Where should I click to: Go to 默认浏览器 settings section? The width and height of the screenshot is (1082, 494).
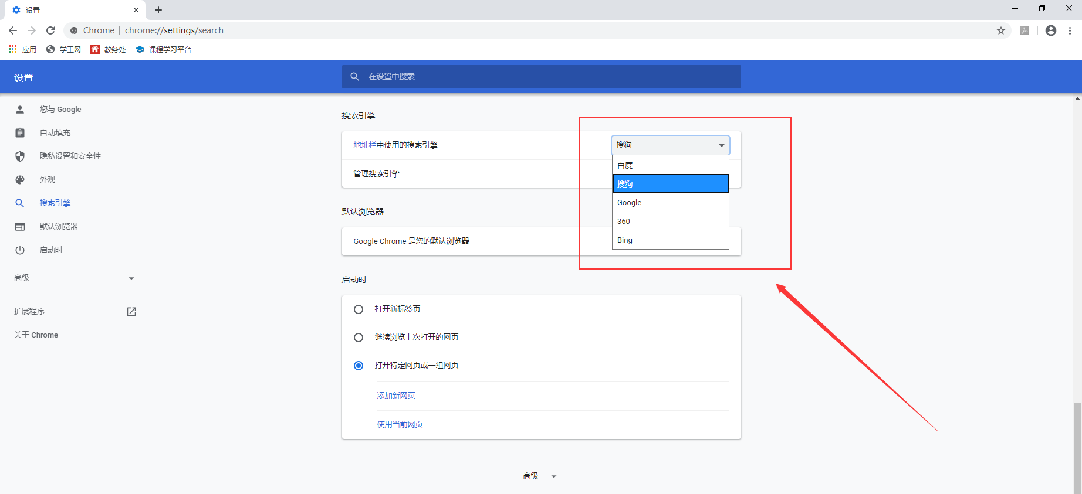tap(59, 227)
